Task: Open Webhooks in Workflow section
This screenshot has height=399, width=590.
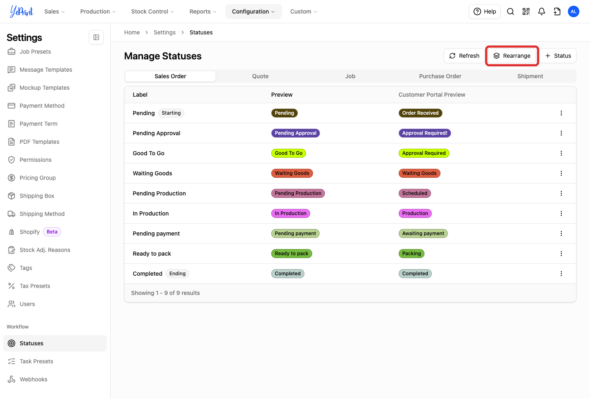Action: point(55,379)
